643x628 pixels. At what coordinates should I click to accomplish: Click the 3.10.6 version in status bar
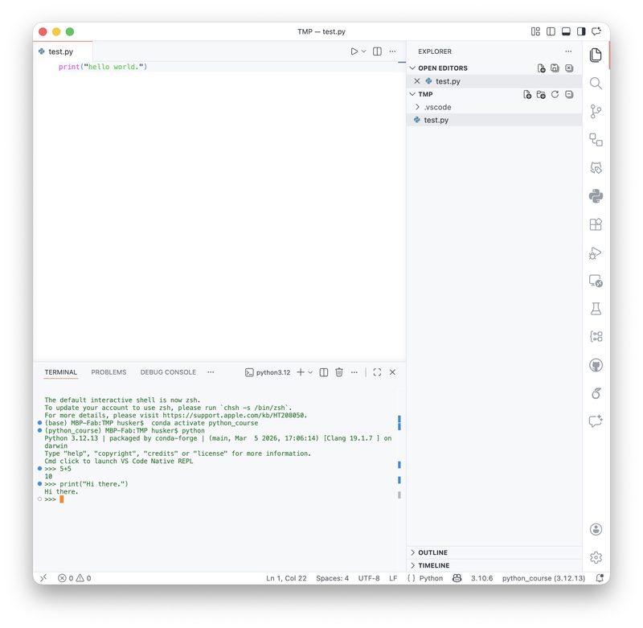(481, 578)
